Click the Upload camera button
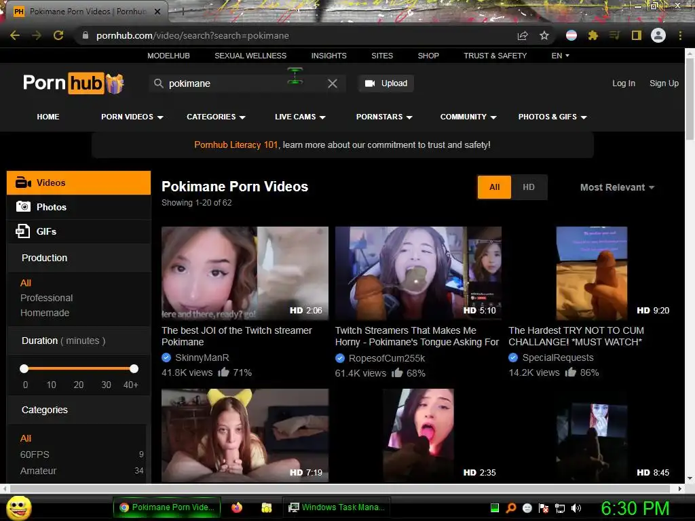Screen dimensions: 695x521 [386, 83]
